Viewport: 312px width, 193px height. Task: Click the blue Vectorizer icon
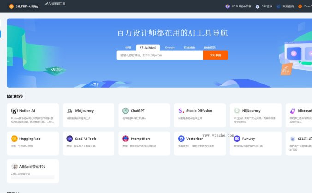point(181,139)
